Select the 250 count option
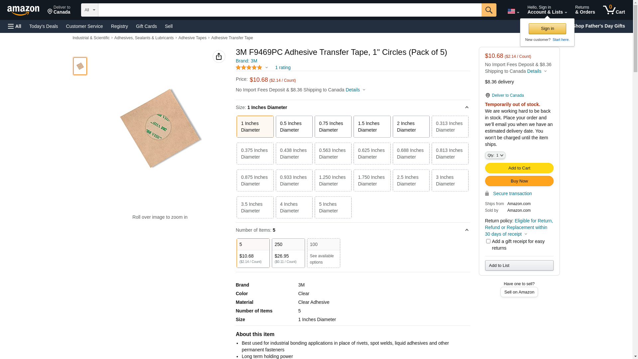638x359 pixels. tap(288, 253)
